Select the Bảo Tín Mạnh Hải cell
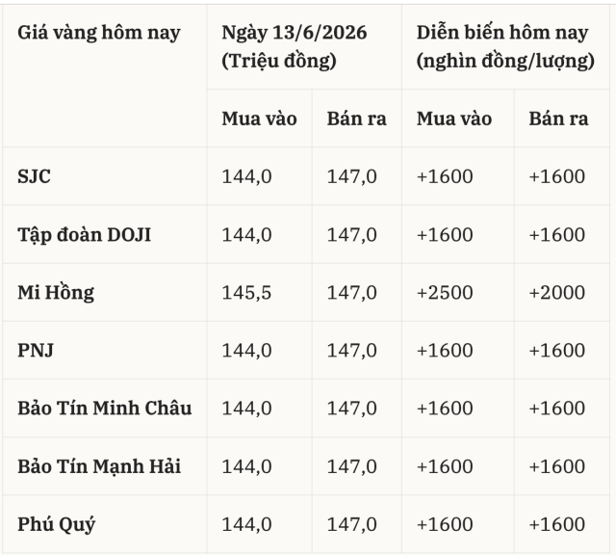Viewport: 616px width, 555px height. pos(99,466)
